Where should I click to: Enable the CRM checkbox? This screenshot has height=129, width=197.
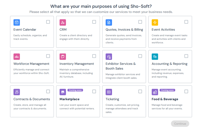tap(94, 22)
